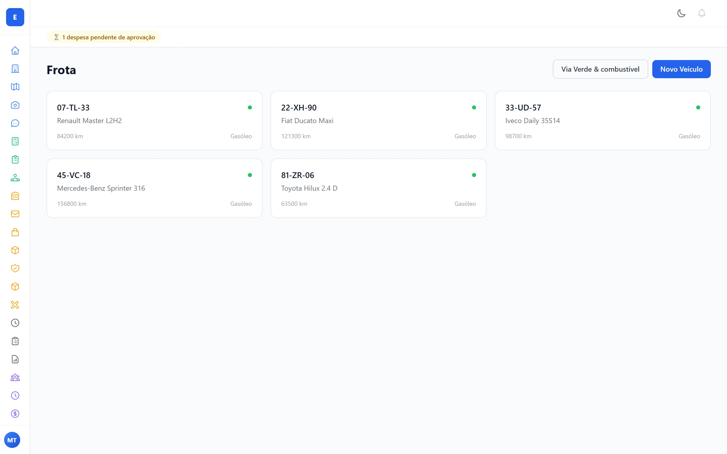Viewport: 727px width, 454px height.
Task: Click the green status dot on 22-XH-90
Action: pos(474,107)
